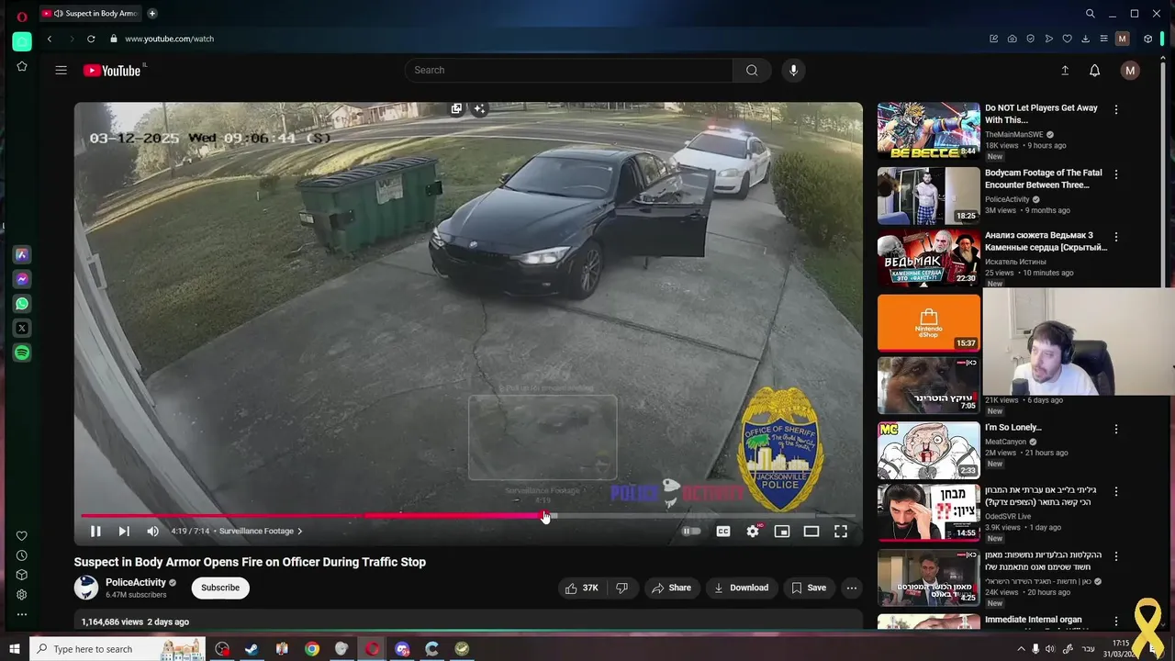Image resolution: width=1175 pixels, height=661 pixels.
Task: Reload the current page
Action: (91, 39)
